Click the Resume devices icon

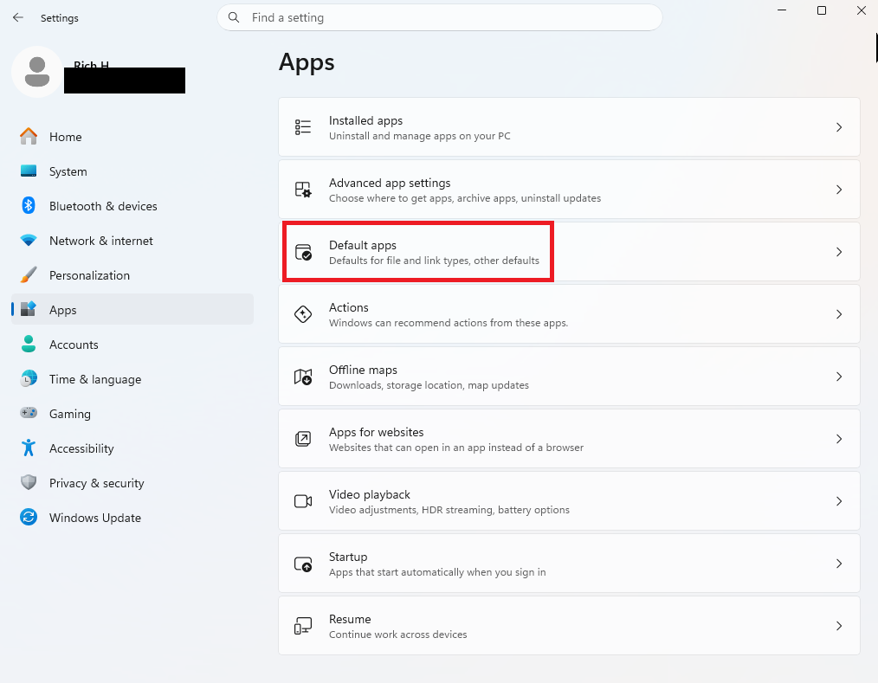point(303,626)
